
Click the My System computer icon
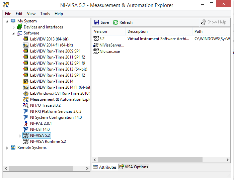pos(13,21)
